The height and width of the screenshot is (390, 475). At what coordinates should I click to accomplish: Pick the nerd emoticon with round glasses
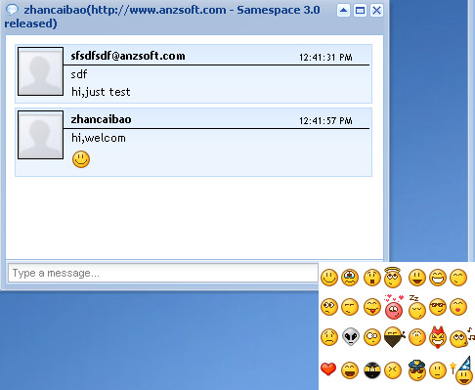tap(372, 337)
